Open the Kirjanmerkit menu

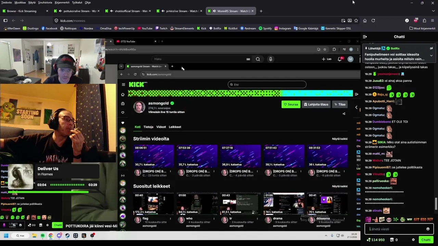62,2
